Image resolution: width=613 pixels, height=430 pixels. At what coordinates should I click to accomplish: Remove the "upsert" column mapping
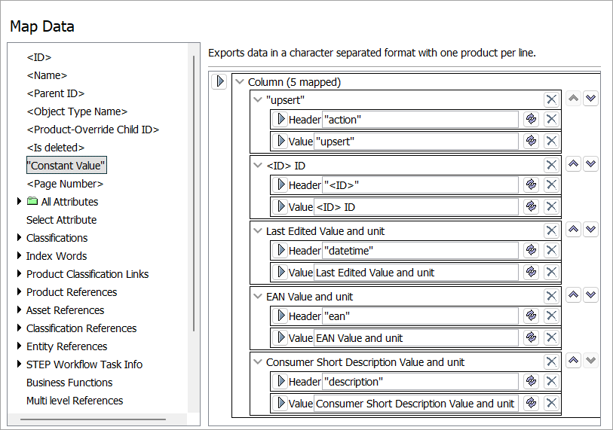(551, 99)
